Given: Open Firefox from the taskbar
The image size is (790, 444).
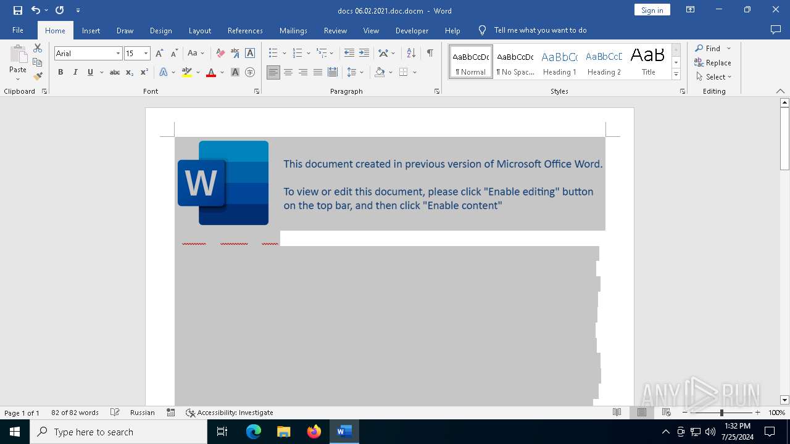Looking at the screenshot, I should click(314, 432).
